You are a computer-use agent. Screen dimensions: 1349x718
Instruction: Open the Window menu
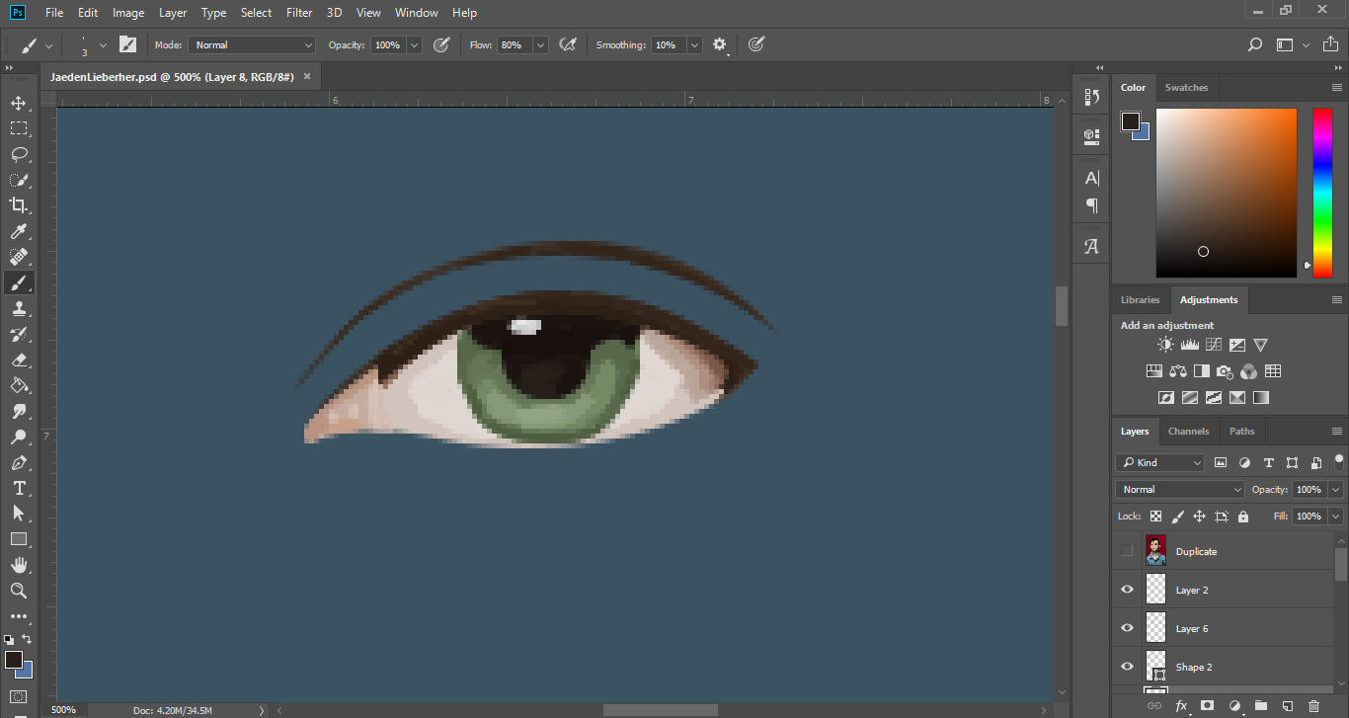click(x=416, y=13)
